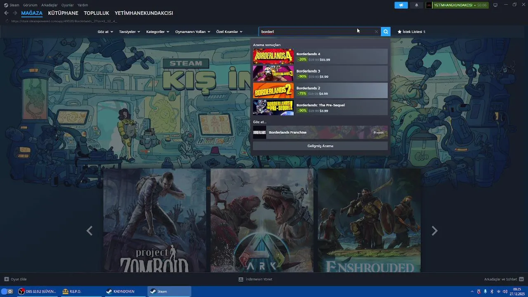
Task: Click the carousel previous arrow
Action: point(90,231)
